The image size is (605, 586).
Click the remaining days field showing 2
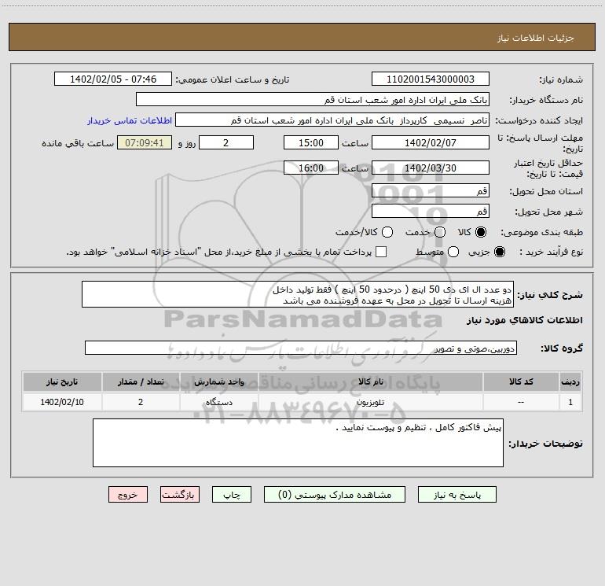(x=226, y=142)
